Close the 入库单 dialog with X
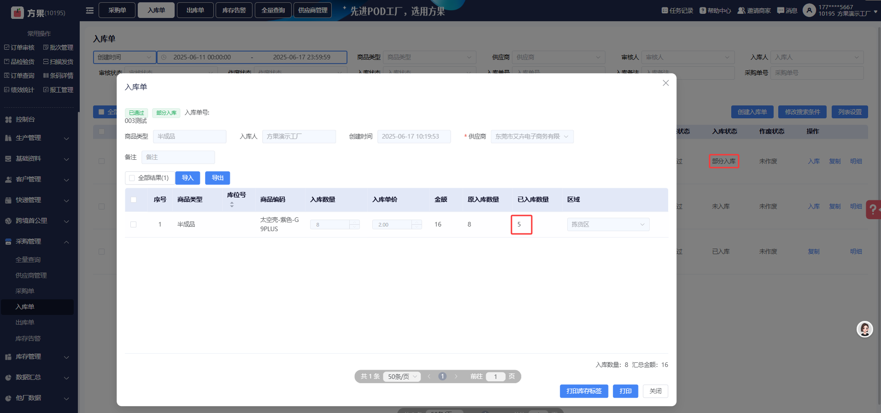This screenshot has height=413, width=881. pos(665,83)
